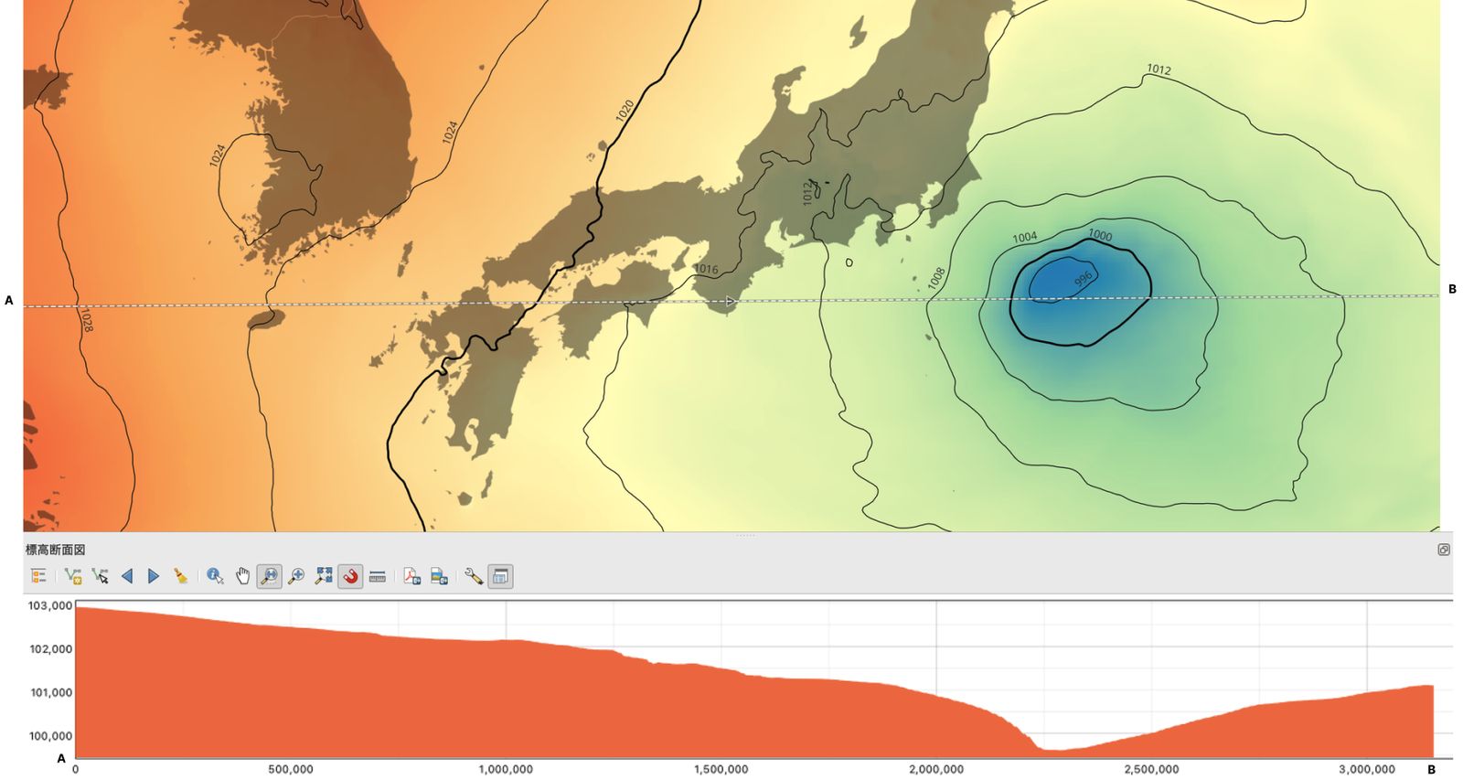Float the elevation profile panel
Screen dimensions: 1463x780
click(x=1444, y=550)
